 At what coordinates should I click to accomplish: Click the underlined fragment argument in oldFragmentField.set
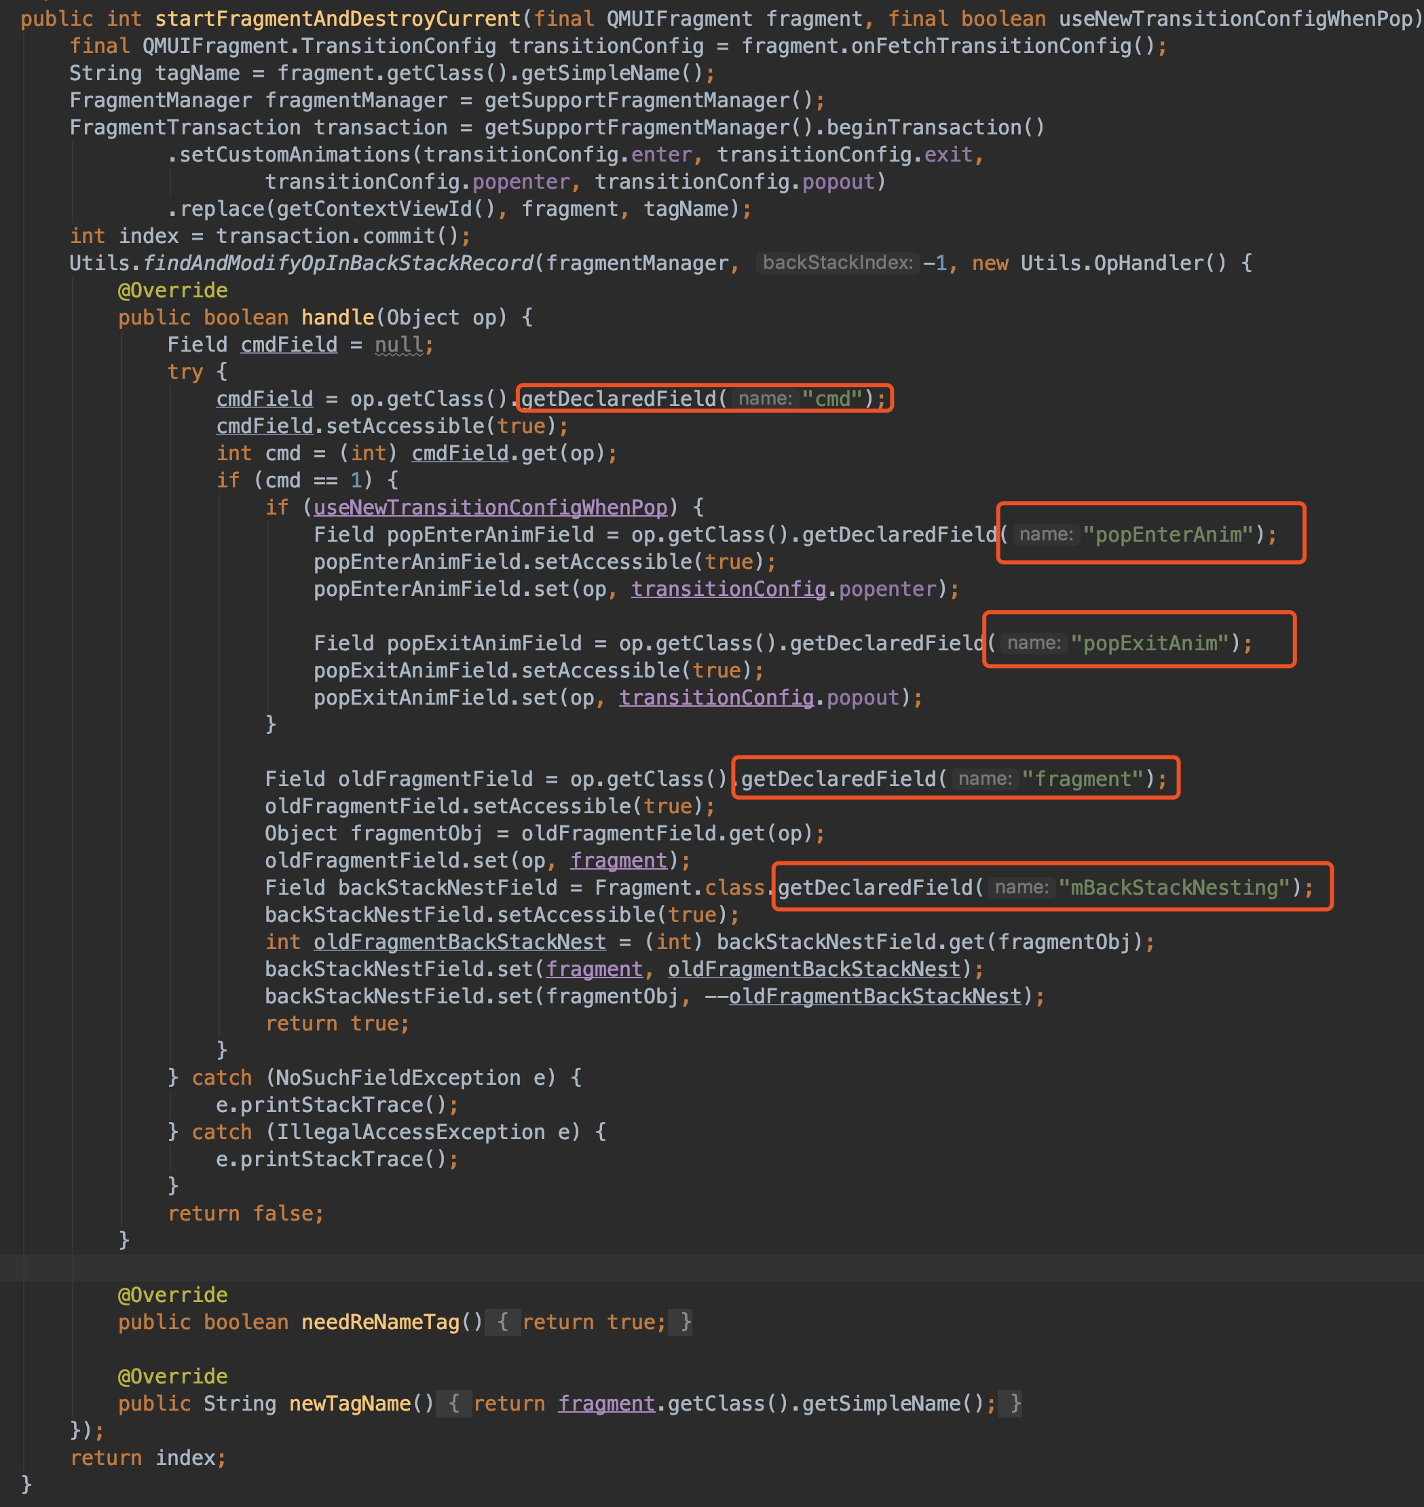(618, 860)
